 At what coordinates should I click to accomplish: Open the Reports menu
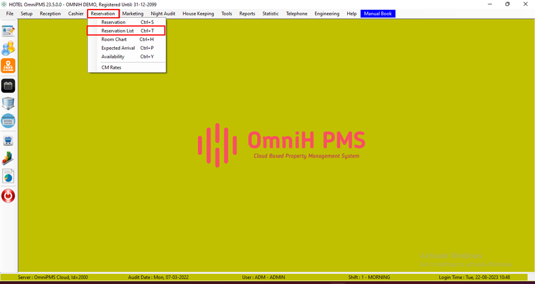(247, 14)
